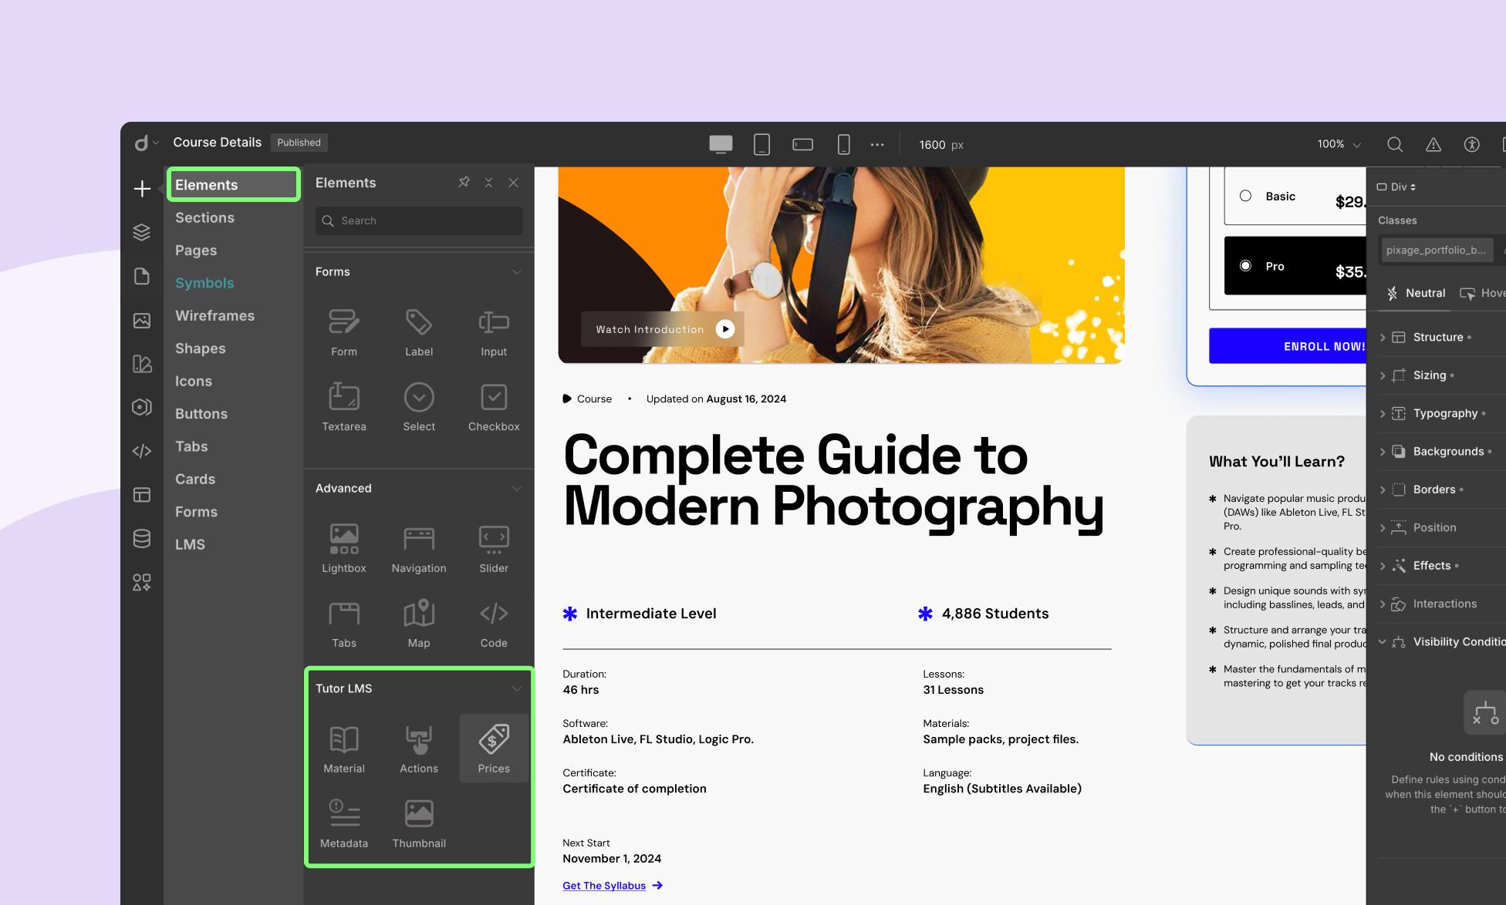Select the Basic plan radio button
The width and height of the screenshot is (1506, 905).
pyautogui.click(x=1245, y=196)
